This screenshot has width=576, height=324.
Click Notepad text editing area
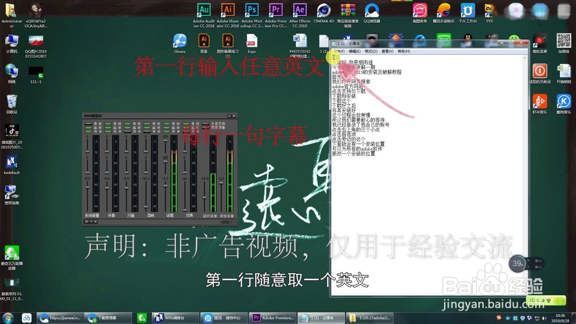point(427,175)
